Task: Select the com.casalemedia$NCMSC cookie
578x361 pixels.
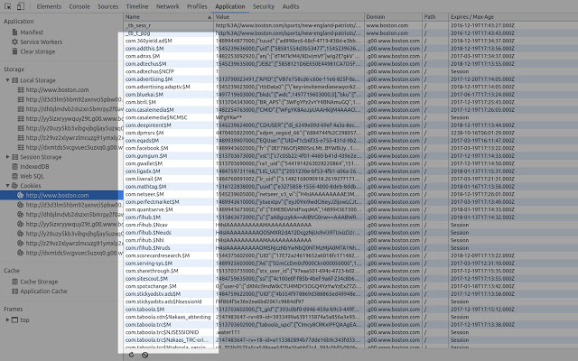Action: 156,117
